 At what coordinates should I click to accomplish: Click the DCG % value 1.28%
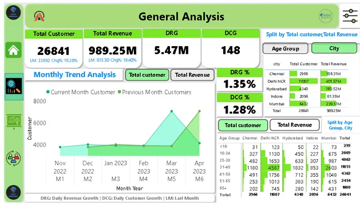click(x=240, y=109)
